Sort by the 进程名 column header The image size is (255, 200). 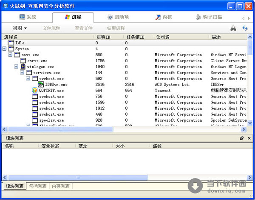(x=48, y=37)
